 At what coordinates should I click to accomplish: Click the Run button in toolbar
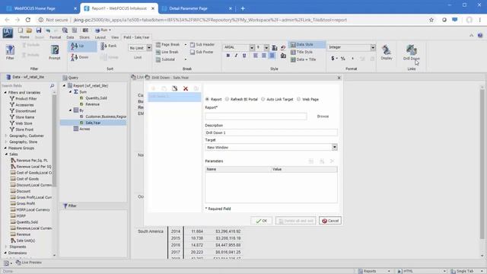pyautogui.click(x=103, y=30)
